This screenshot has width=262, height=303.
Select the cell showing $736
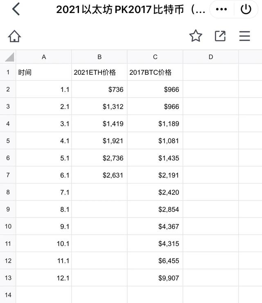pyautogui.click(x=99, y=89)
